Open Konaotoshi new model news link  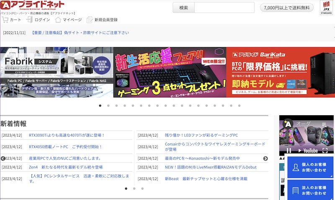pyautogui.click(x=202, y=159)
